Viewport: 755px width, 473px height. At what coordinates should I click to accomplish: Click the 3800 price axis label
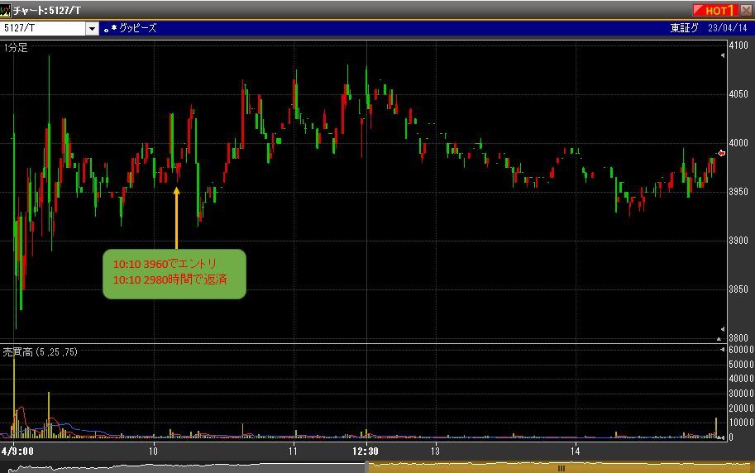click(x=738, y=338)
